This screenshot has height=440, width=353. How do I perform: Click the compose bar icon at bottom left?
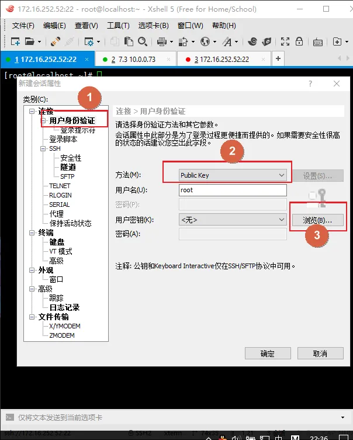click(9, 417)
